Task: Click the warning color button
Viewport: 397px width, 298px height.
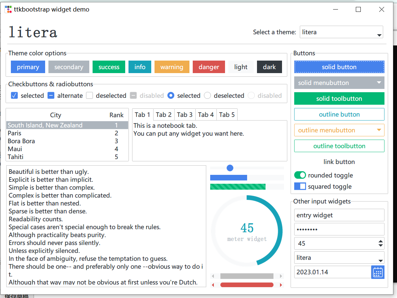Action: pos(172,67)
